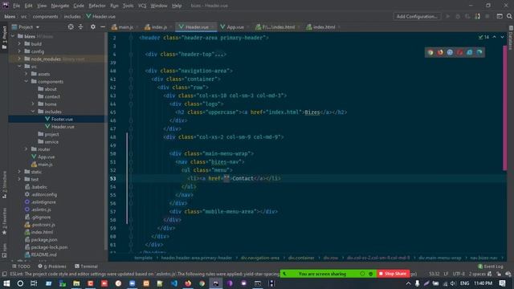Image resolution: width=514 pixels, height=289 pixels.
Task: Expand the node_modules folder
Action: pos(19,59)
